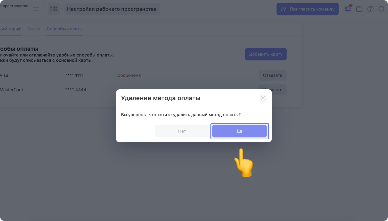388x221 pixels.
Task: Click the breadcrumb arrow beside apps icon
Action: pos(62,9)
